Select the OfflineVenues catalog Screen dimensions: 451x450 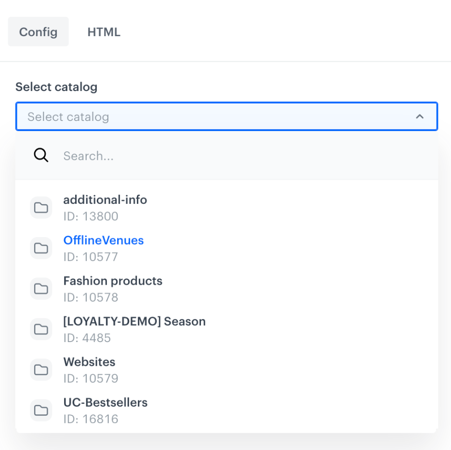pos(103,240)
